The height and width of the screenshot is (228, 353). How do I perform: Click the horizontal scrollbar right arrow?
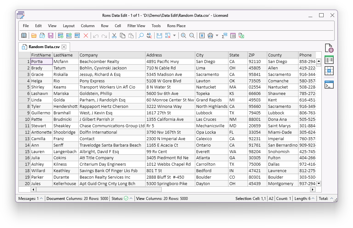point(312,190)
